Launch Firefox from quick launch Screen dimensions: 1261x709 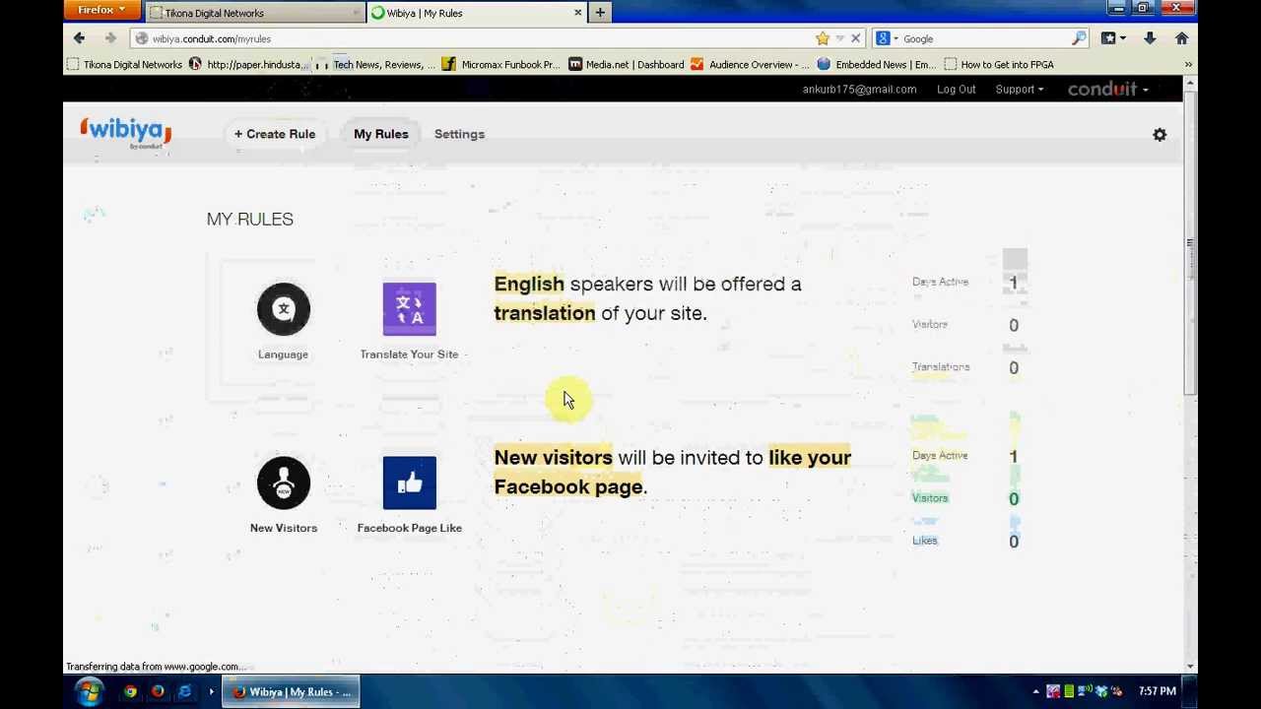(x=158, y=691)
